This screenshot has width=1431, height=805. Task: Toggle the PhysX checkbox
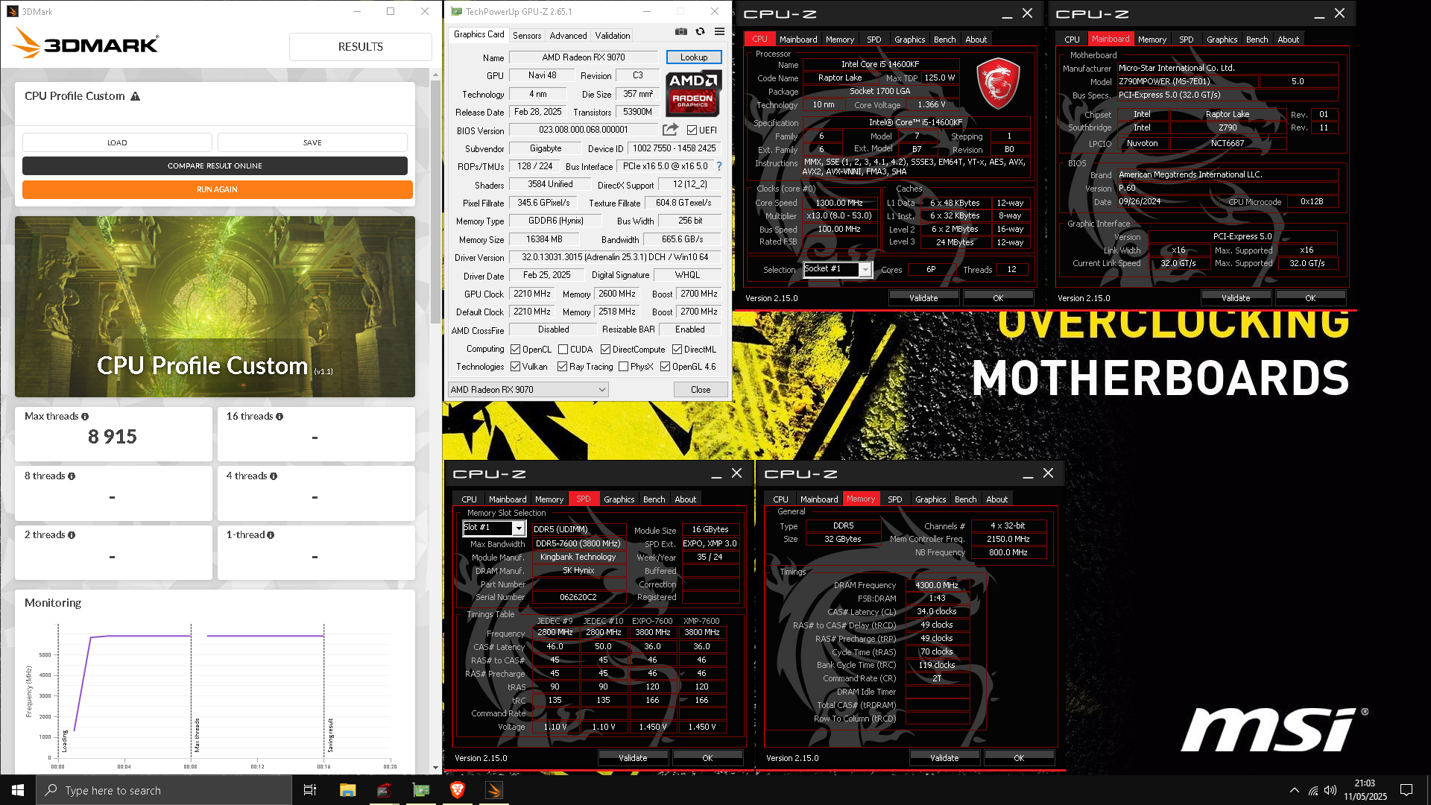pos(624,367)
